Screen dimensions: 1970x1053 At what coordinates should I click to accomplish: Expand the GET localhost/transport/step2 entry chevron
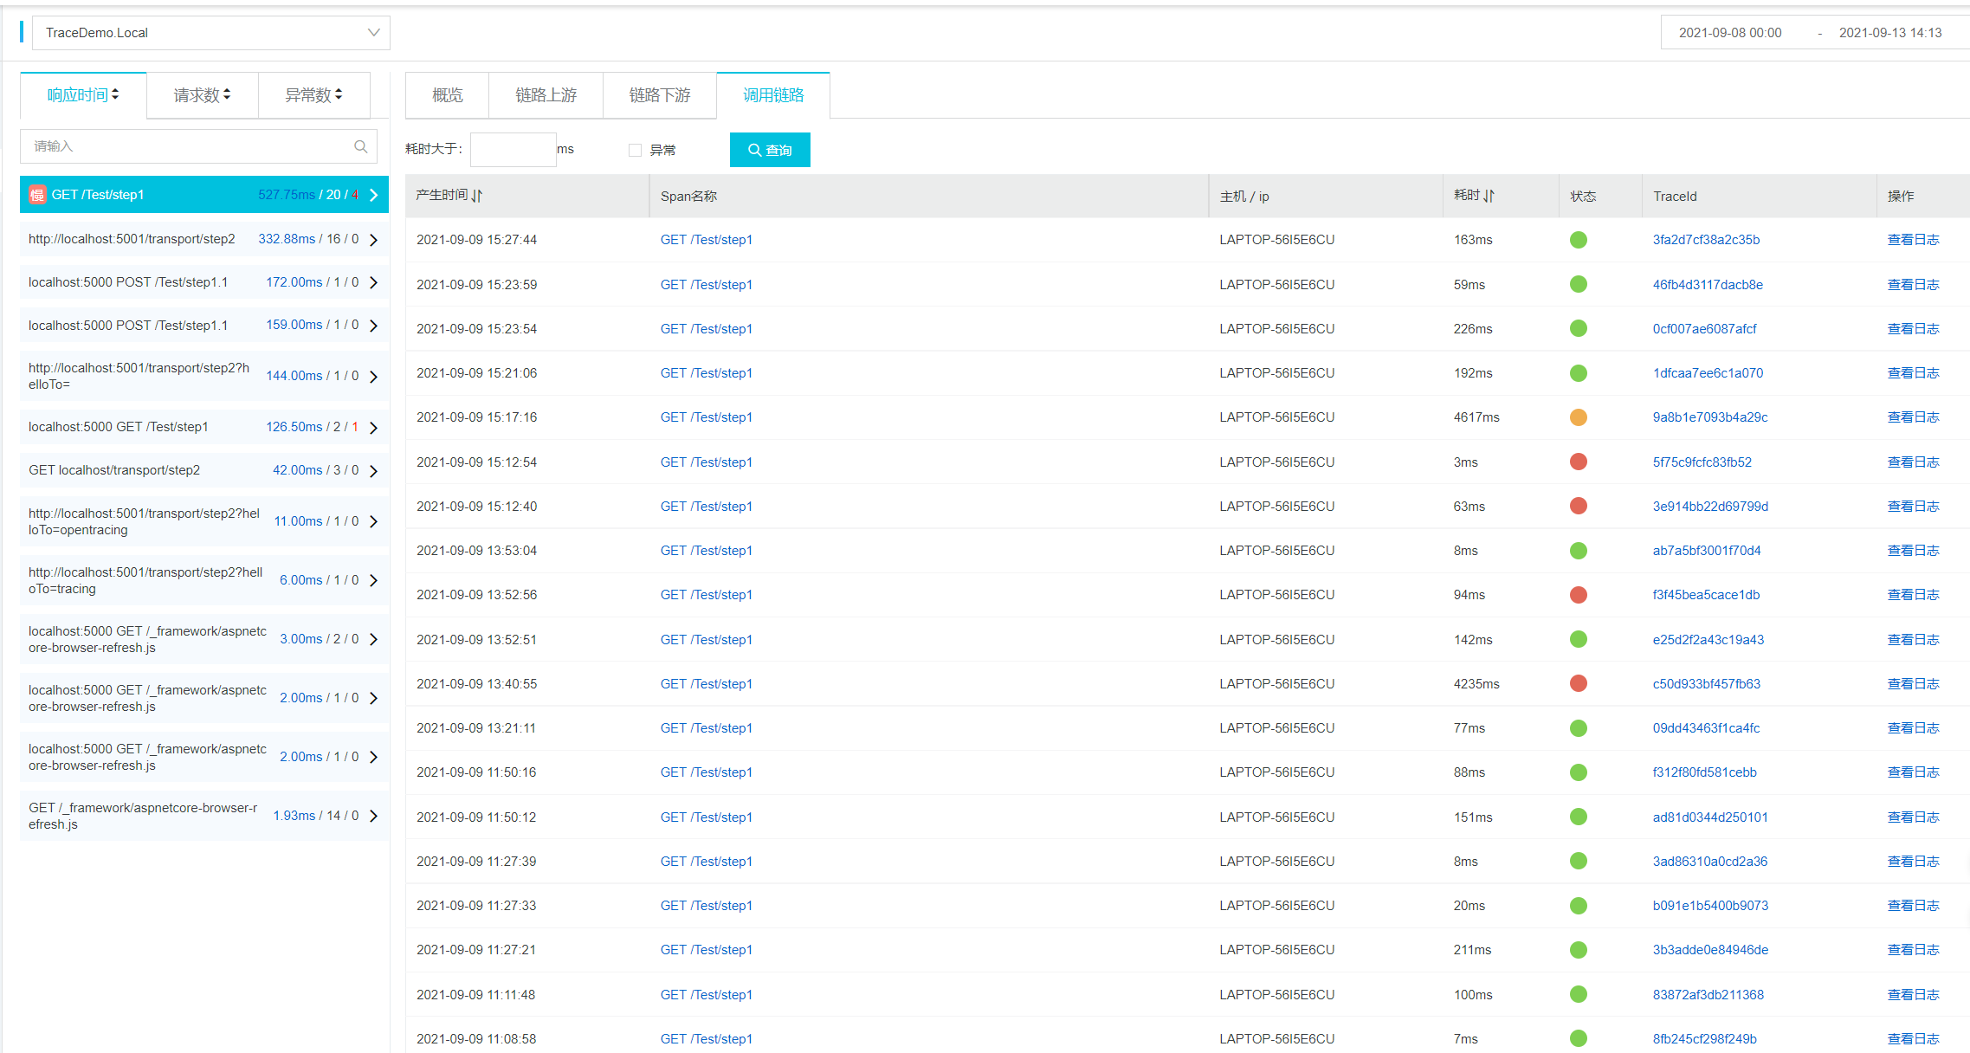pos(374,471)
